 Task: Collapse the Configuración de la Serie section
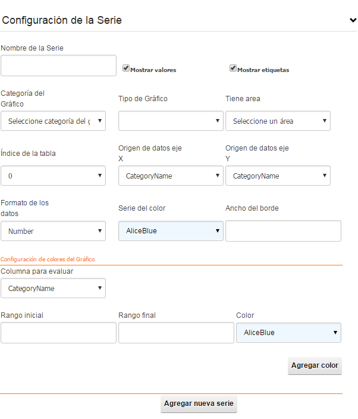(353, 20)
